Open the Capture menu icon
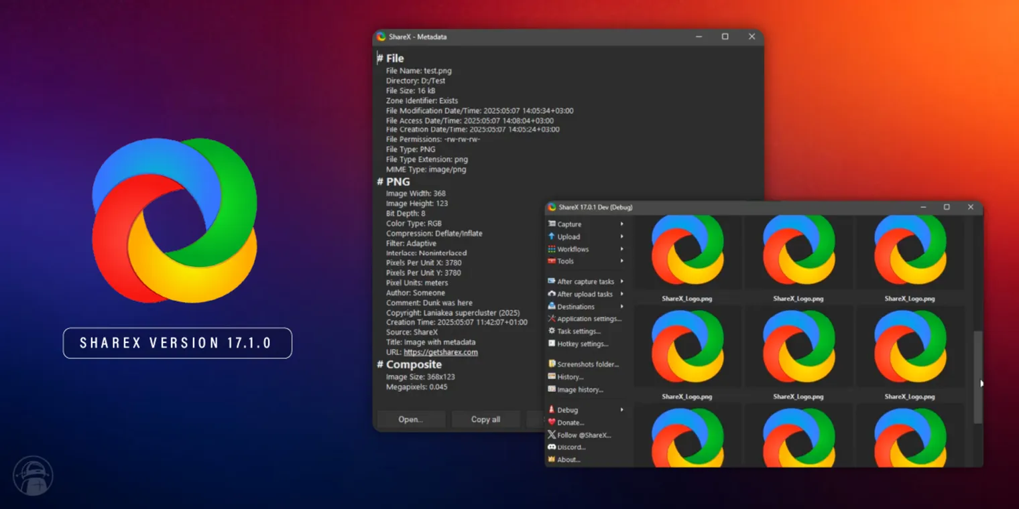Screen dimensions: 1019x509 [551, 224]
